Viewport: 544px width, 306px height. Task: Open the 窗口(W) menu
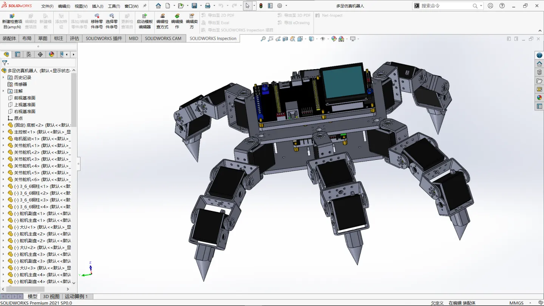pos(131,6)
